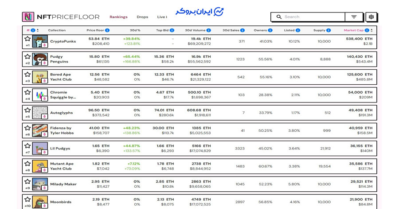Screen dimensions: 399x209
Task: Star Fidenza by Tyler Hobbs
Action: [27, 128]
